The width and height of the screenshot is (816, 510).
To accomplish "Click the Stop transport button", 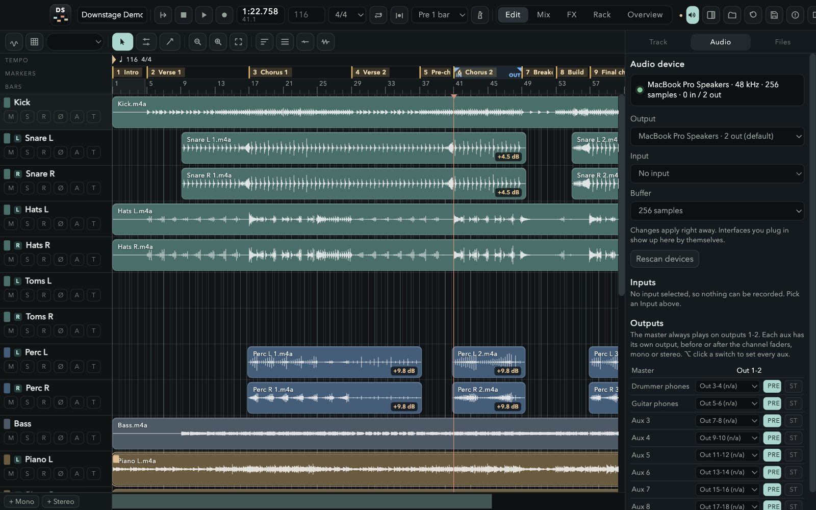I will click(184, 15).
